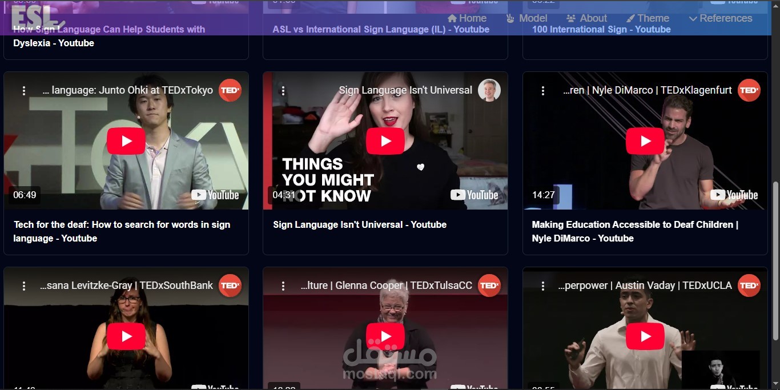Viewport: 780px width, 390px height.
Task: Click the Theme brush icon in navbar
Action: point(630,18)
